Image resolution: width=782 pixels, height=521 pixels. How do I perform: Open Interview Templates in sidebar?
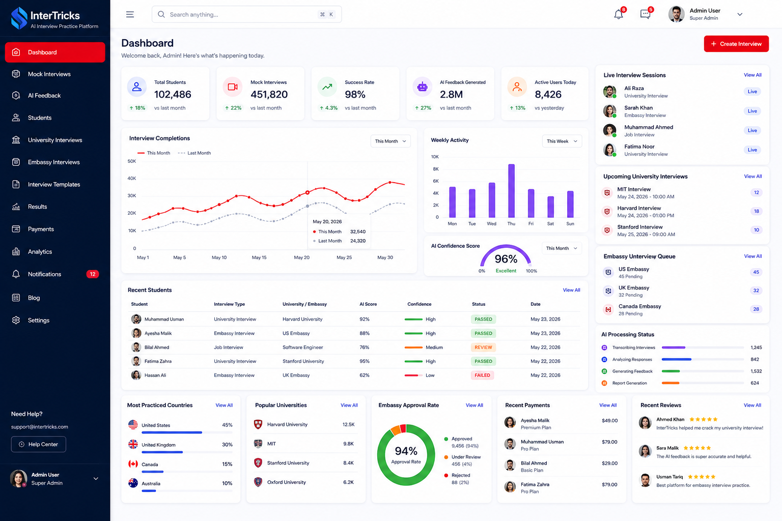[x=55, y=184]
